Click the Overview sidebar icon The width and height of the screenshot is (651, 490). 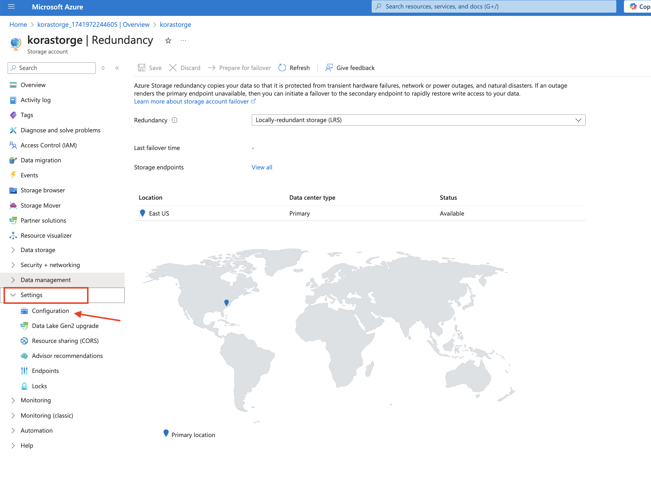click(x=13, y=85)
